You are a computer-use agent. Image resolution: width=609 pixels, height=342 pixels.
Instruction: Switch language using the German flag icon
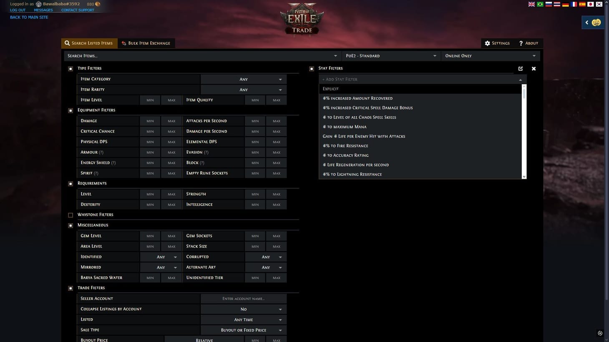coord(566,4)
